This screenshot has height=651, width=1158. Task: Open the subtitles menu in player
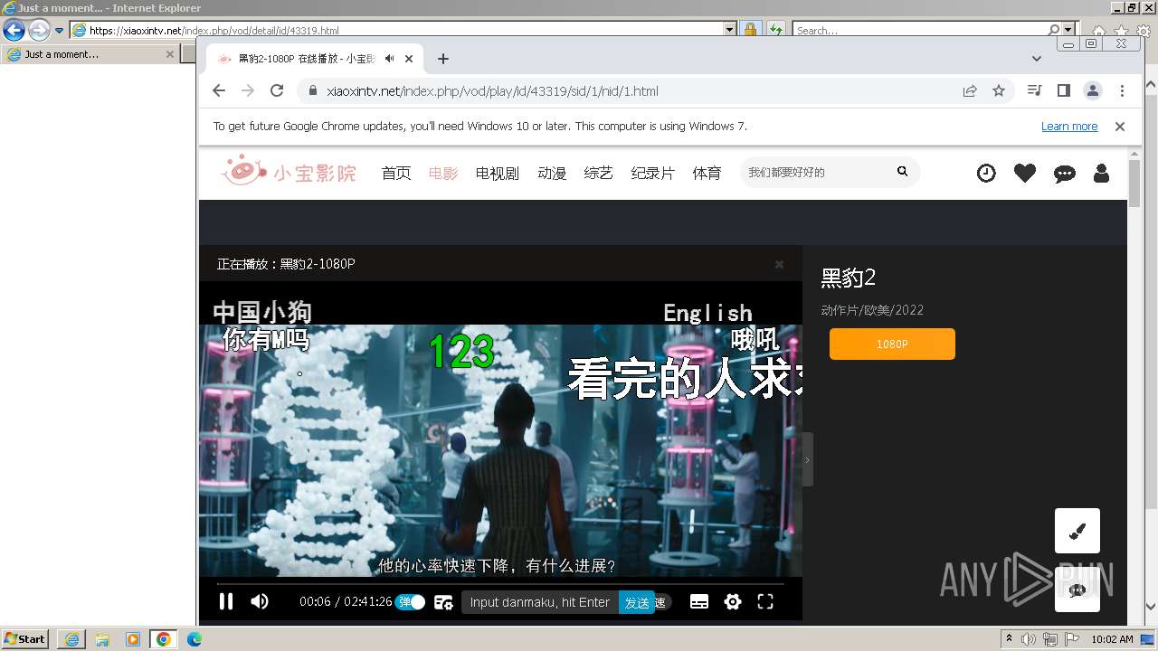pos(699,602)
